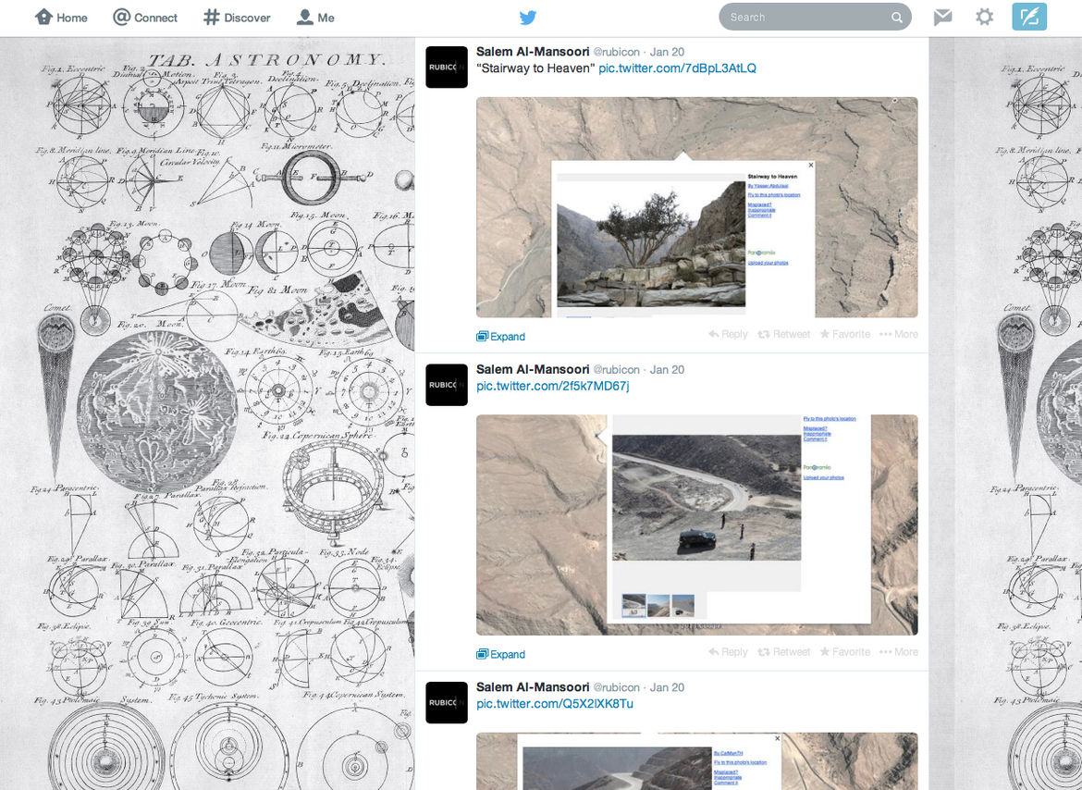Click Jan 20 timestamp on 2f5k7MD67j tweet
The height and width of the screenshot is (790, 1082).
pos(668,370)
